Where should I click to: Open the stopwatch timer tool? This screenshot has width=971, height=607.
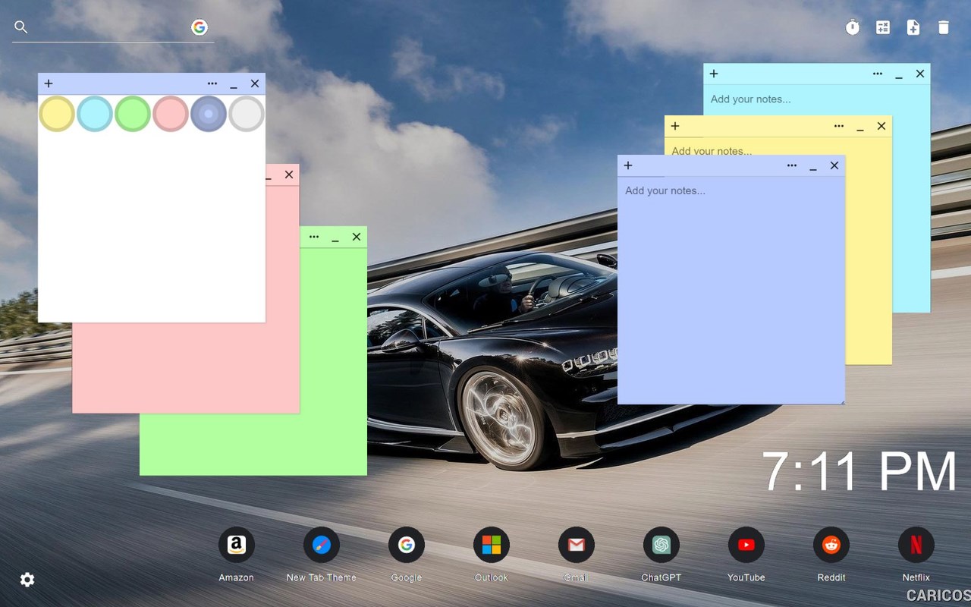[853, 27]
